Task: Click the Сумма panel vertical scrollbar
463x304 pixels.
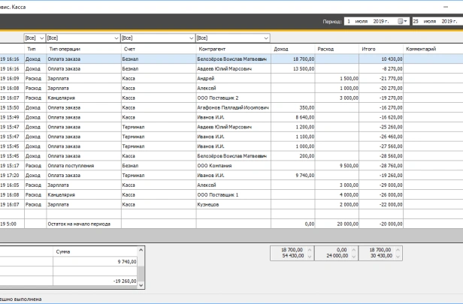Action: (x=139, y=270)
